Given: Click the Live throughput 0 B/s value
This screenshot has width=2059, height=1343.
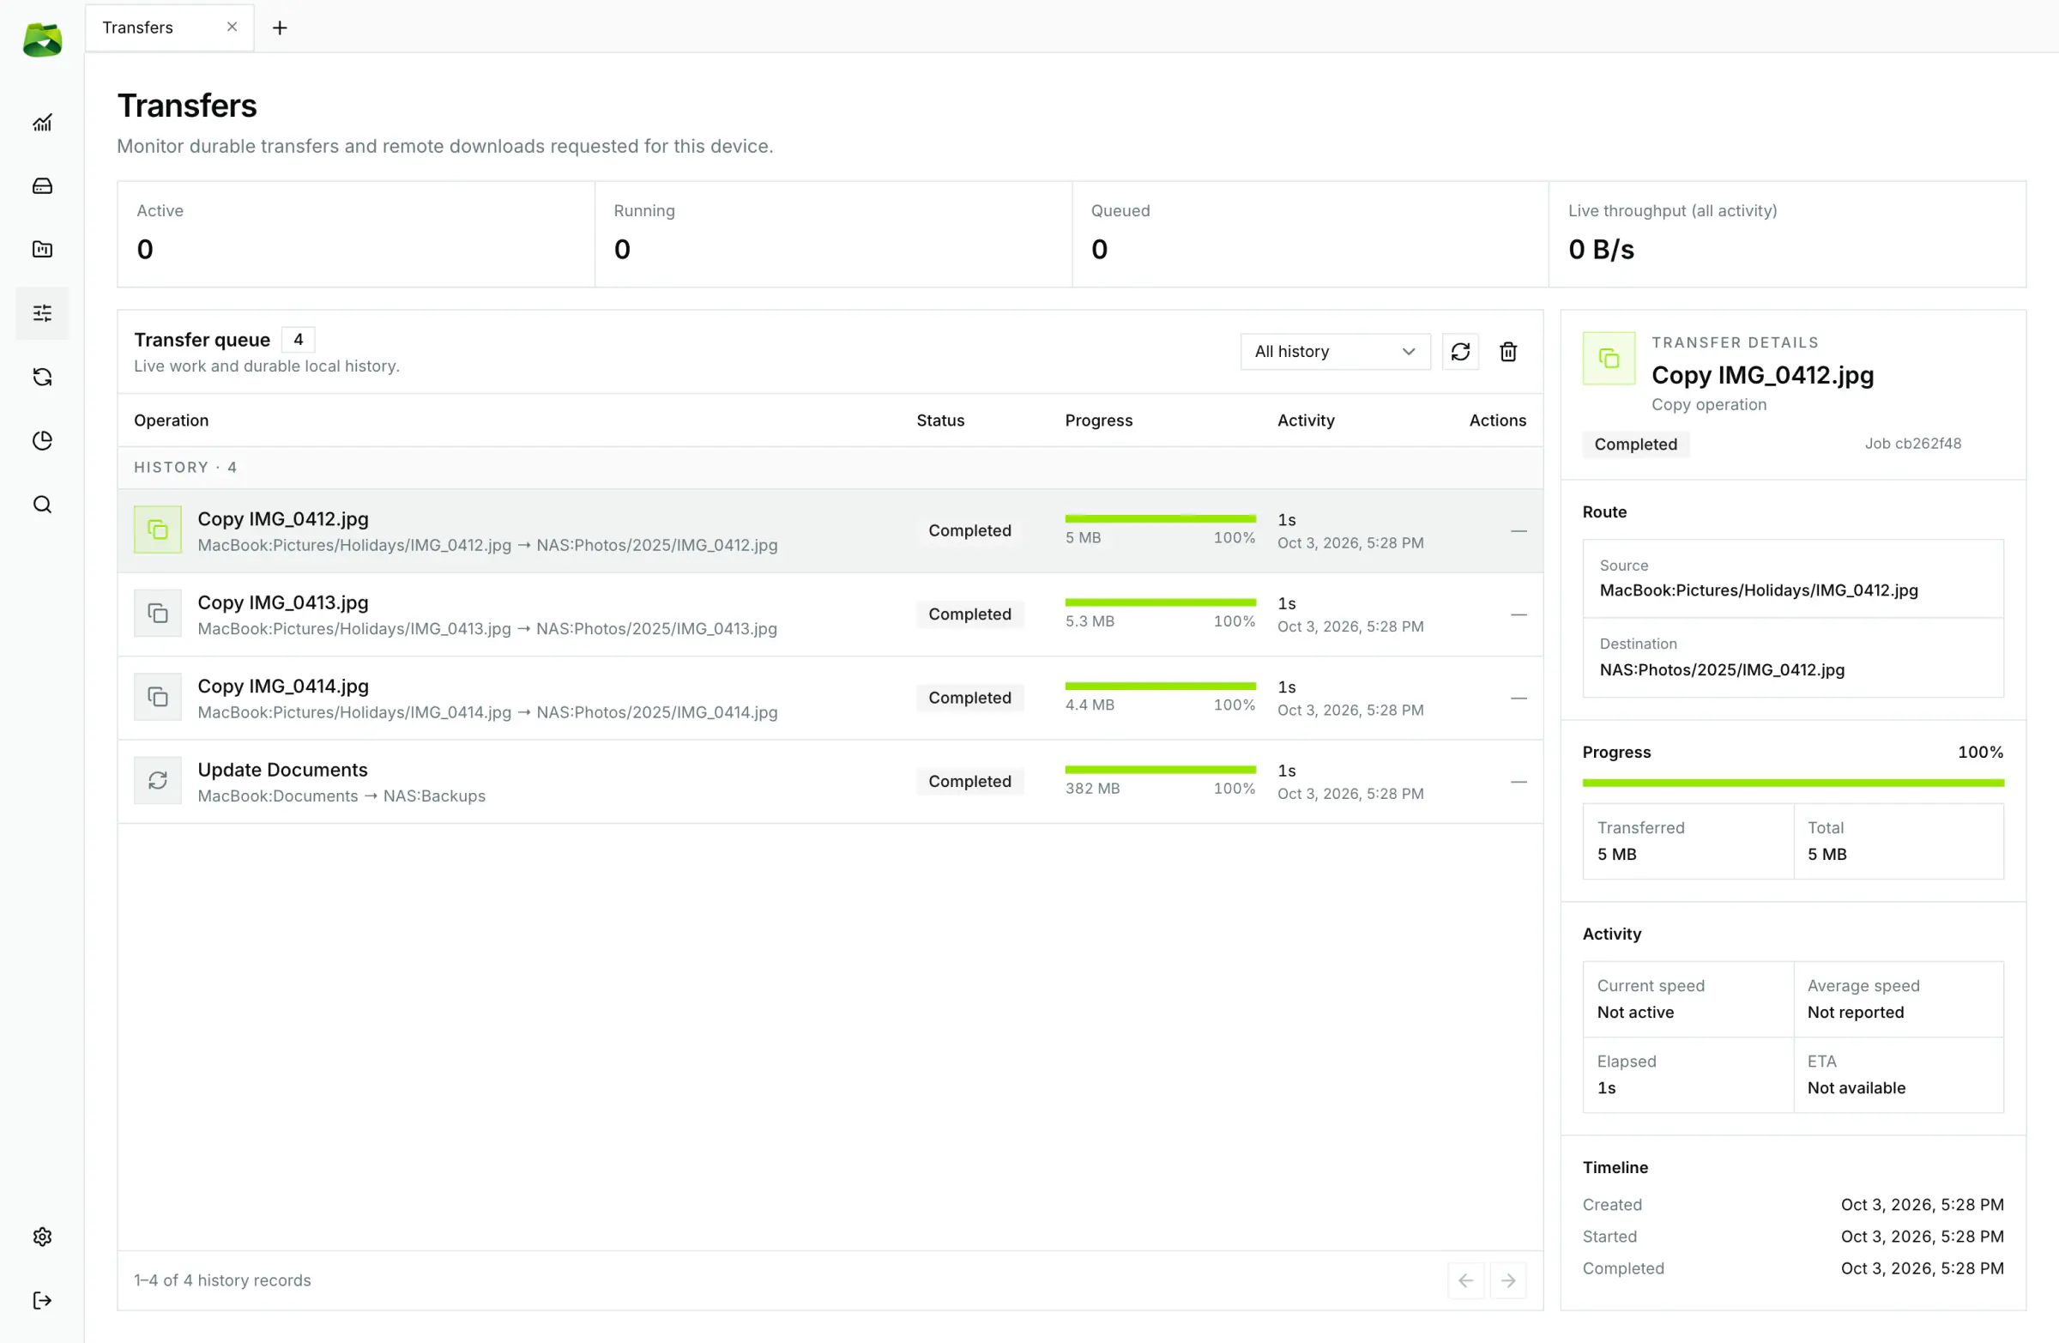Looking at the screenshot, I should click(x=1602, y=249).
